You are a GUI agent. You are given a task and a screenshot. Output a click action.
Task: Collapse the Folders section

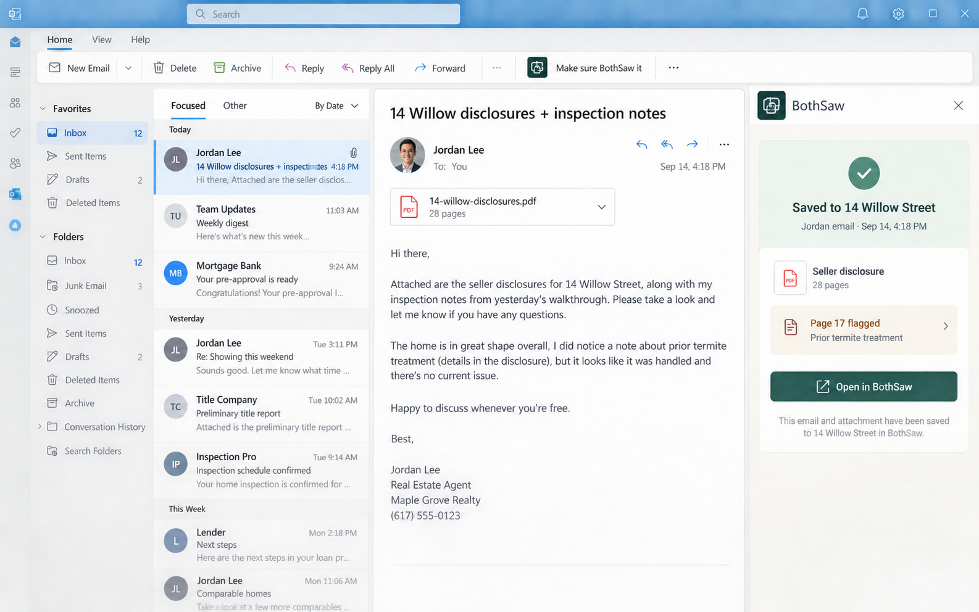[x=43, y=237]
